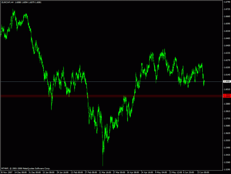Click the 1.6079 low value in chart header
This screenshot has width=231, height=174.
[x=31, y=2]
